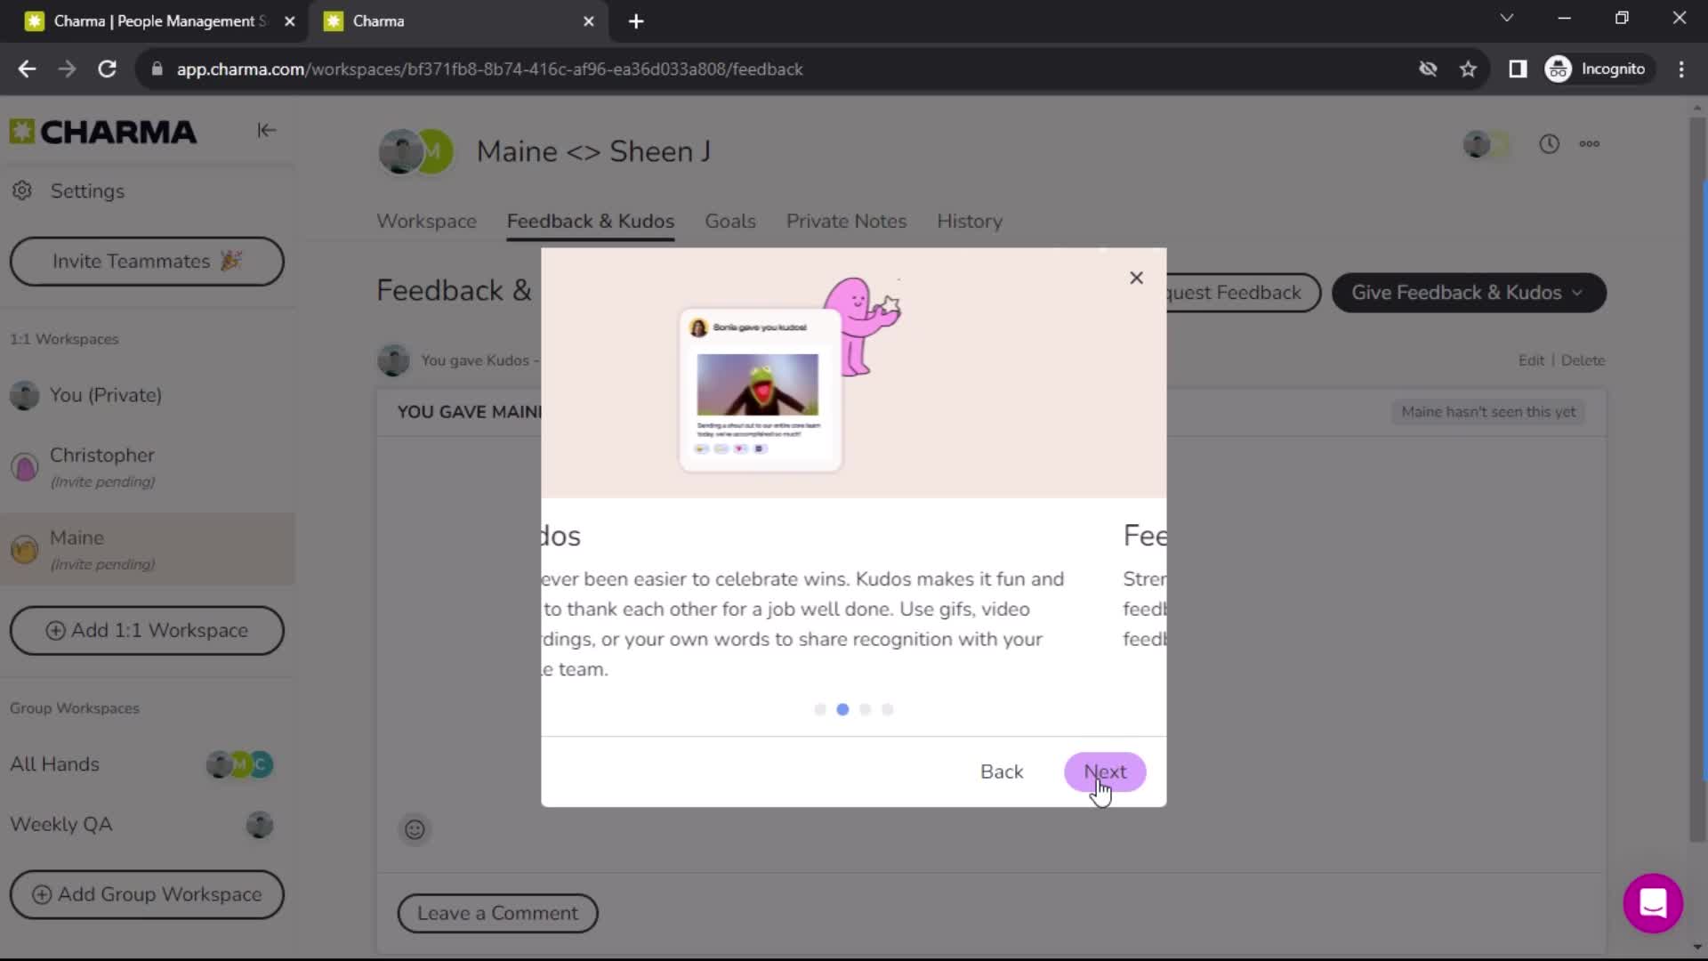The height and width of the screenshot is (961, 1708).
Task: Click the Request Feedback button
Action: click(x=1225, y=291)
